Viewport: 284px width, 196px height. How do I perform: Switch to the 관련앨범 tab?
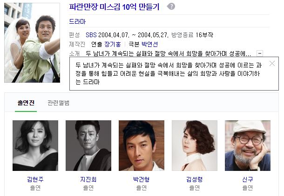pyautogui.click(x=59, y=103)
